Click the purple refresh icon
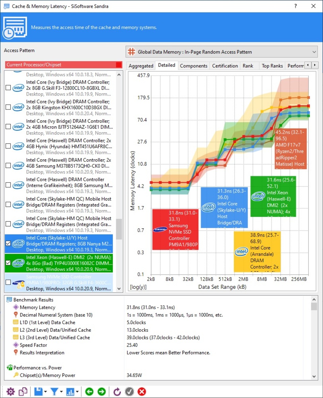The height and width of the screenshot is (398, 323). point(117,392)
